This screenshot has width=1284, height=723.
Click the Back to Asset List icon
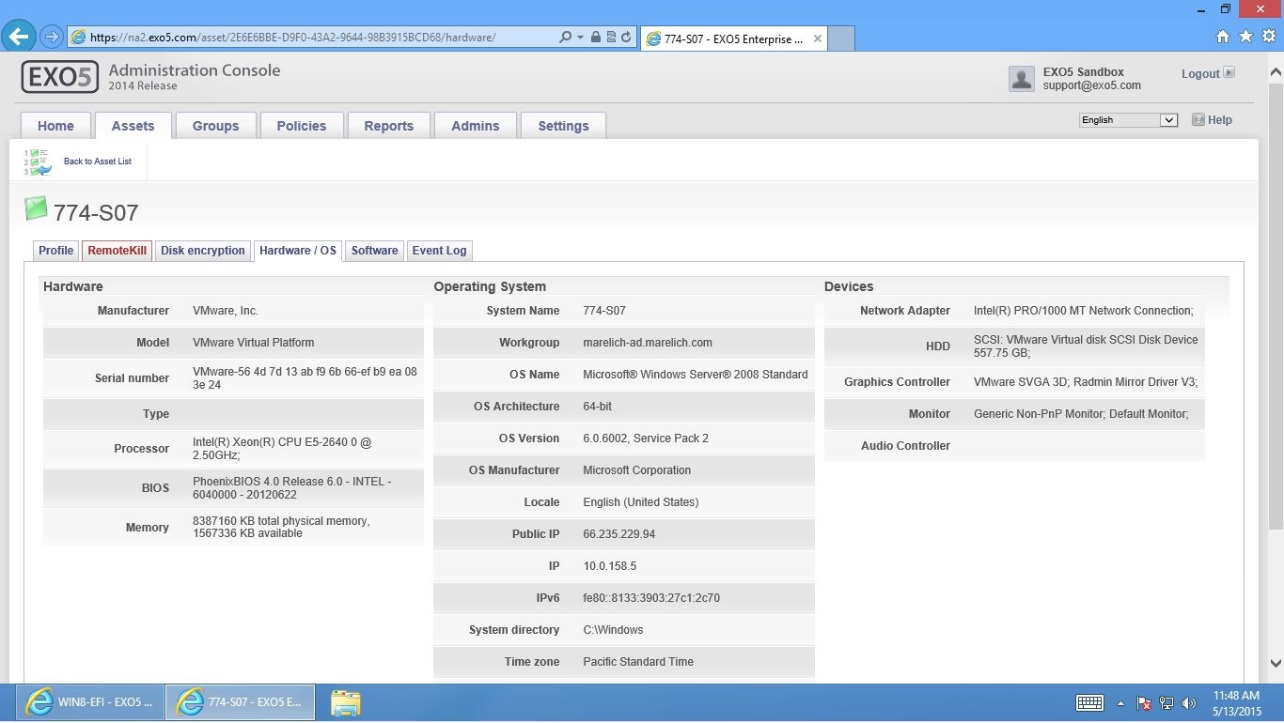point(38,162)
